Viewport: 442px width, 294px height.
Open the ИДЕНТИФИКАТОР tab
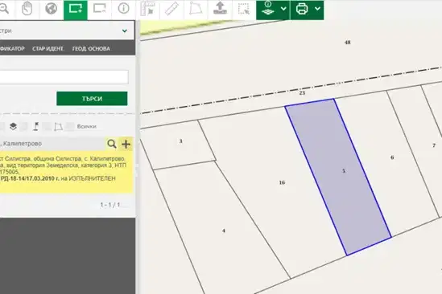12,49
